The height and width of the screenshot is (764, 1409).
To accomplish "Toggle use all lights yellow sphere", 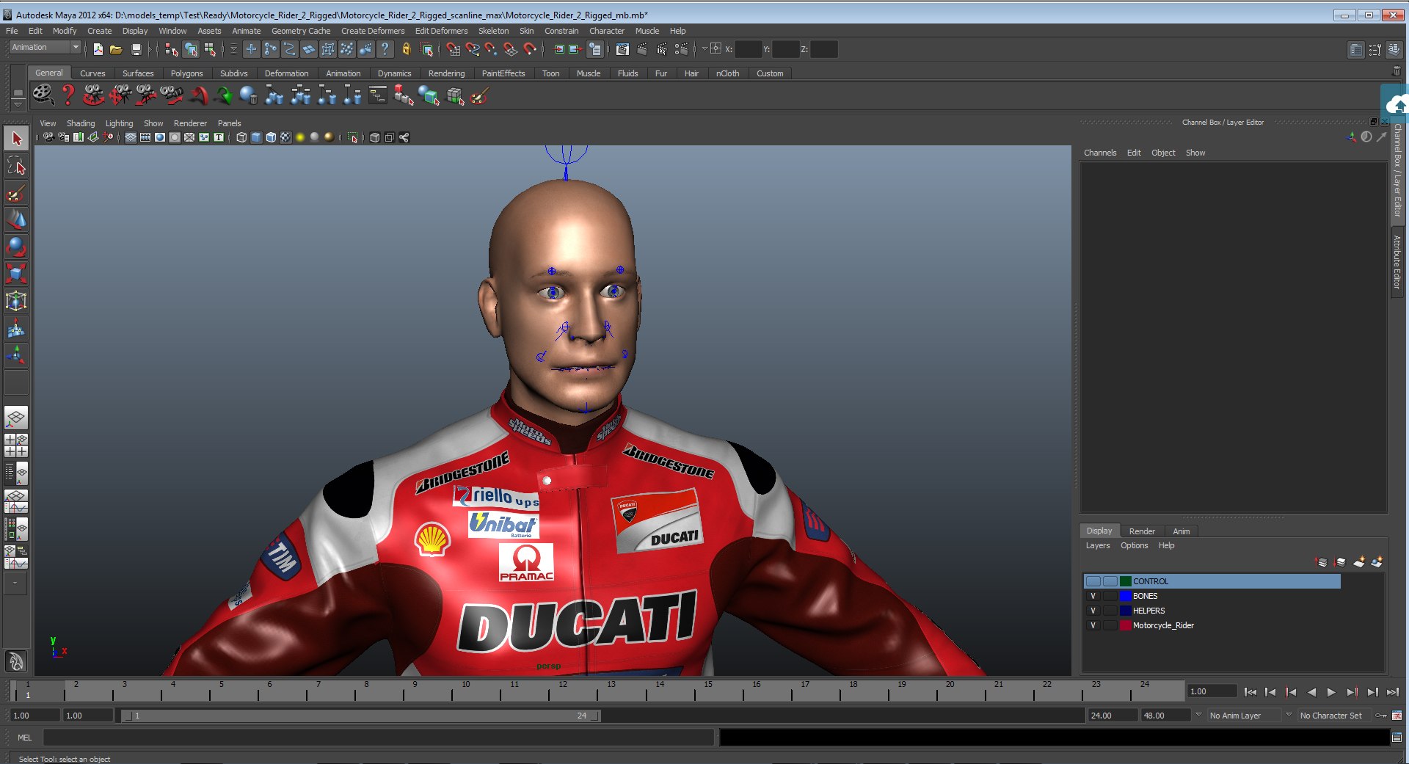I will pyautogui.click(x=300, y=137).
